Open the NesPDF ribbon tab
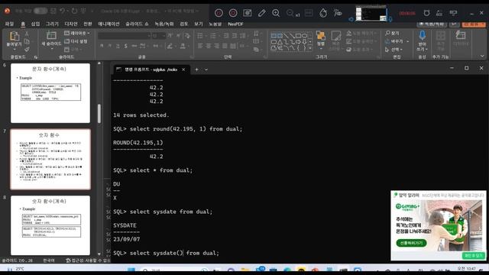This screenshot has height=275, width=489. coord(235,24)
